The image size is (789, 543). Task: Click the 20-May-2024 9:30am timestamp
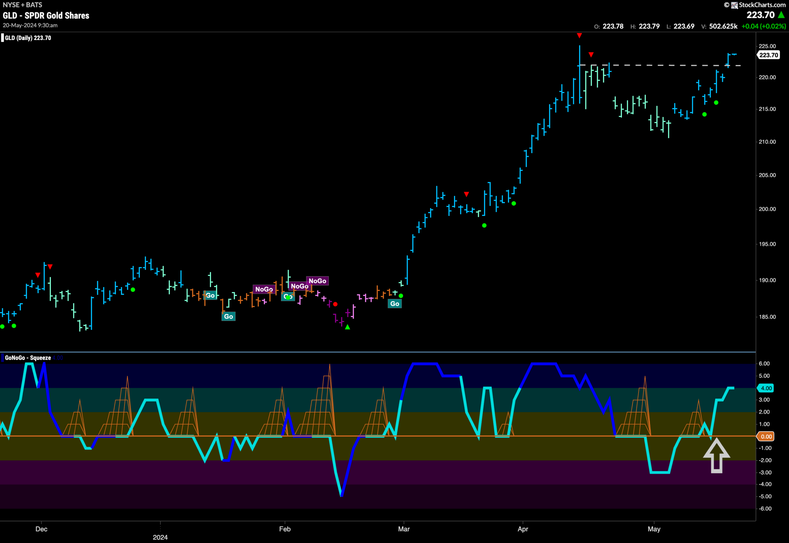(x=30, y=26)
